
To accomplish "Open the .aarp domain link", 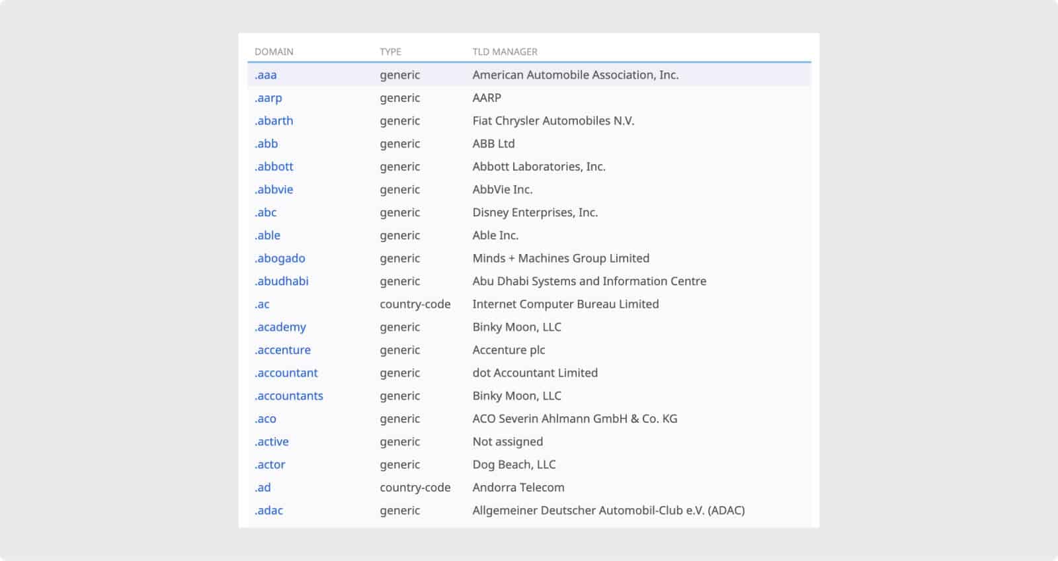I will [x=268, y=98].
